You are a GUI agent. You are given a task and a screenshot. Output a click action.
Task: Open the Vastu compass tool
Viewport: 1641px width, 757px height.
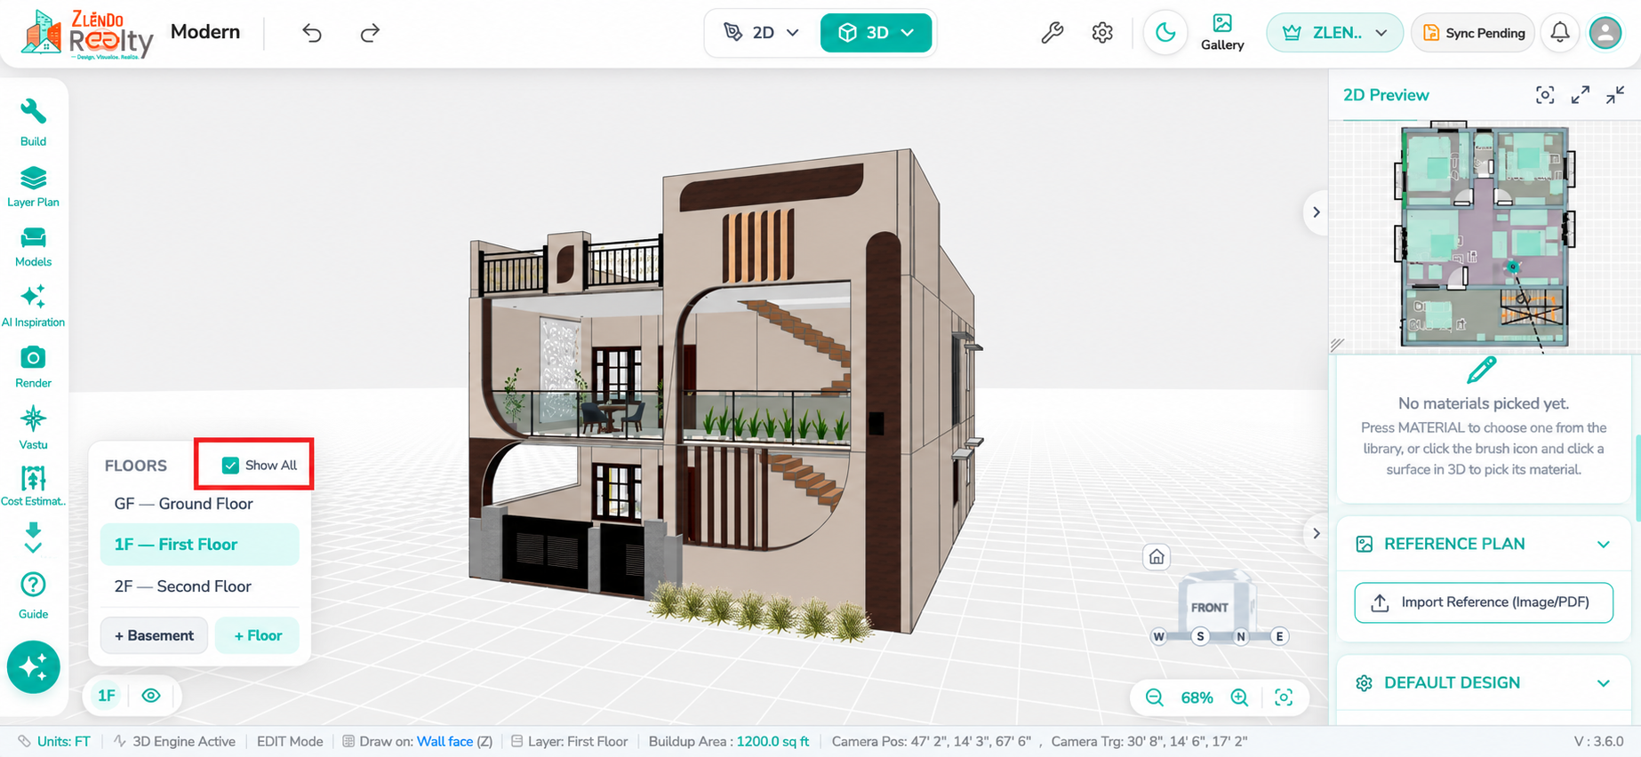[33, 428]
